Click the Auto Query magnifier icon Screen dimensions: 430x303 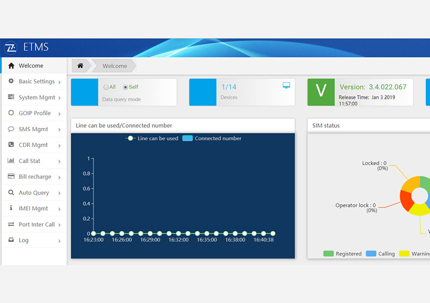tap(11, 192)
